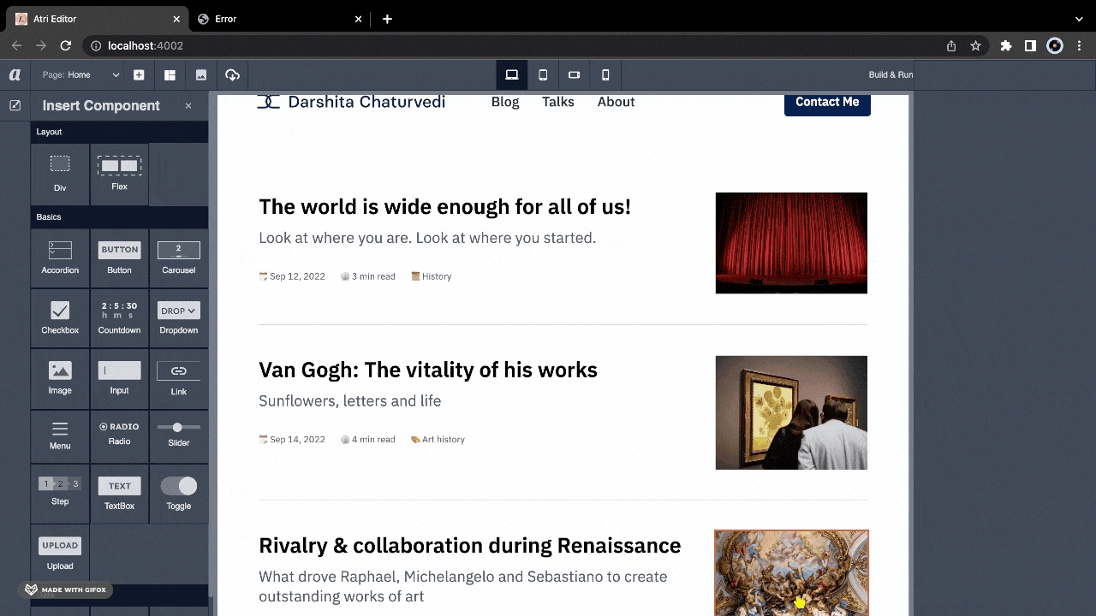This screenshot has height=616, width=1096.
Task: Reload the page in browser
Action: (65, 45)
